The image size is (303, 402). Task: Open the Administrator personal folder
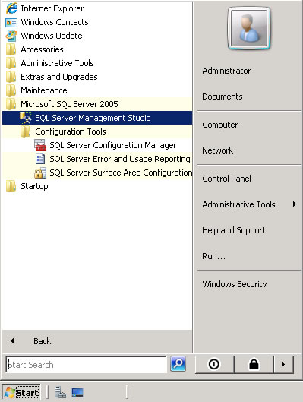pyautogui.click(x=226, y=71)
